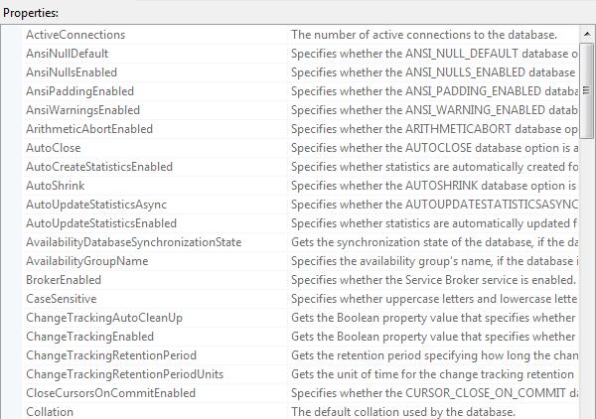Select the AutoUpdateStatisticsAsync property
596x419 pixels.
tap(96, 205)
